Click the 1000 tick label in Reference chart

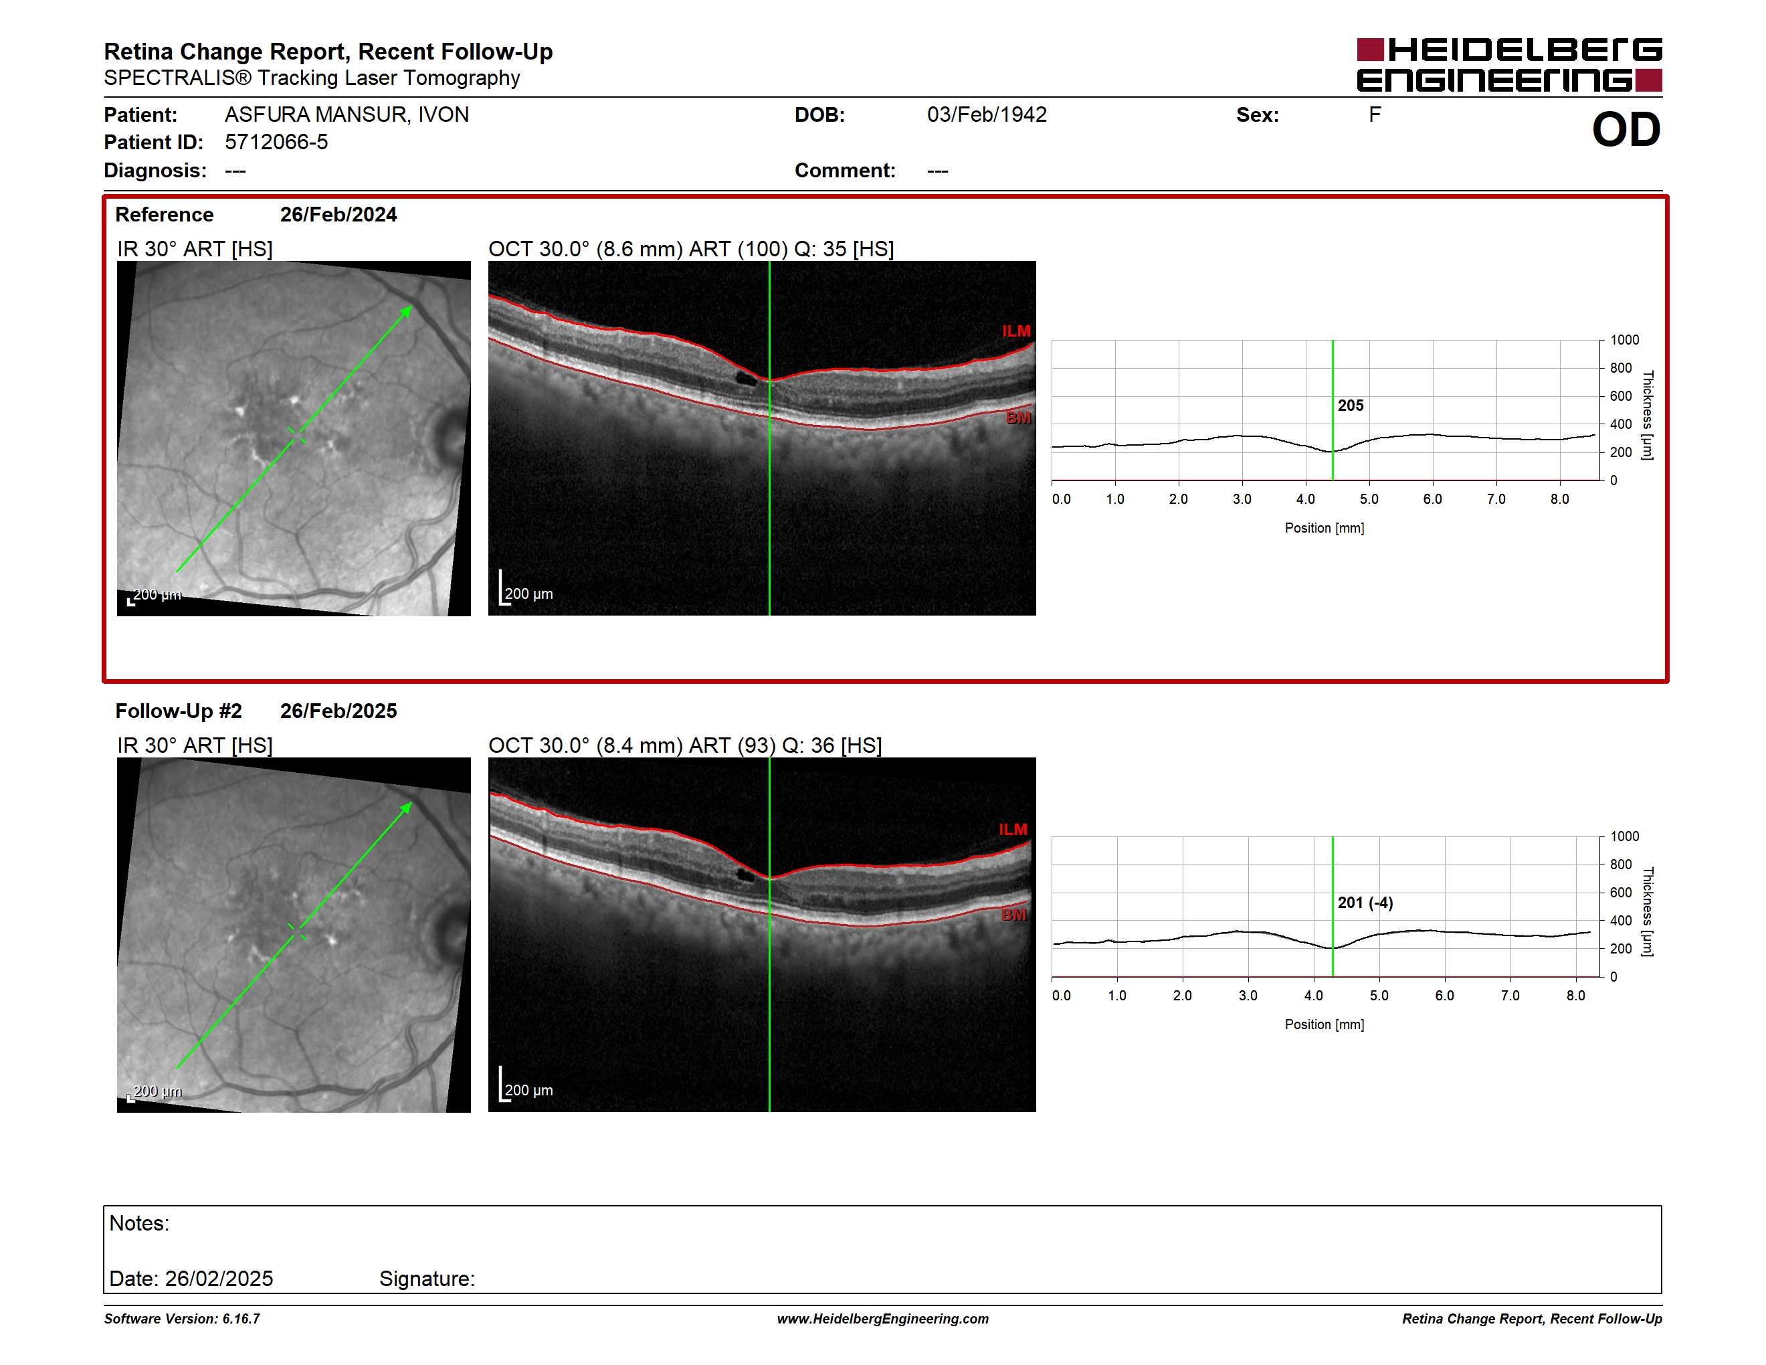pyautogui.click(x=1624, y=341)
